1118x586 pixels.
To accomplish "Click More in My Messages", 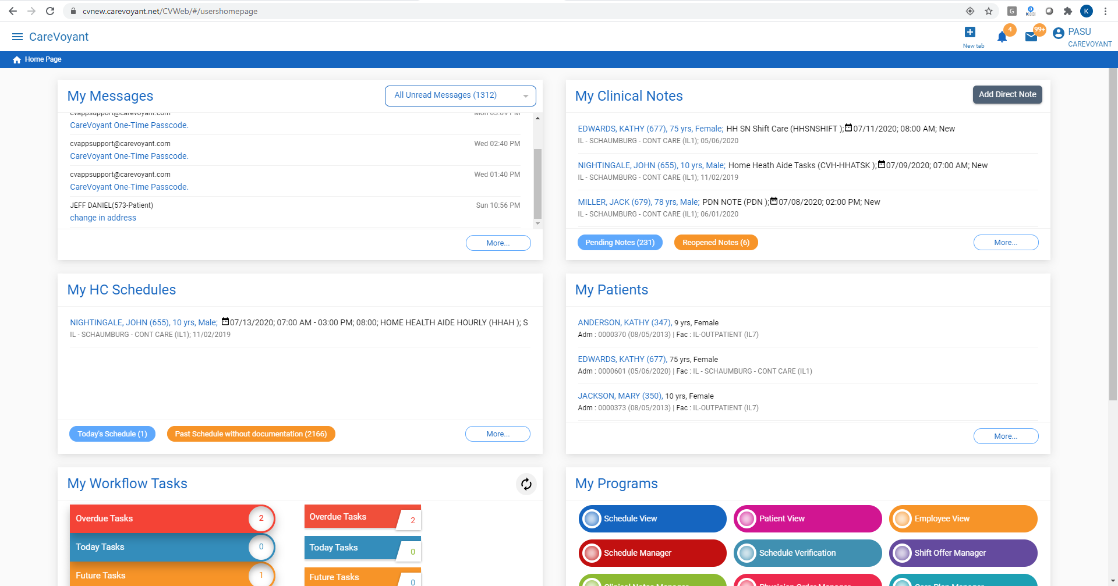I will point(498,243).
